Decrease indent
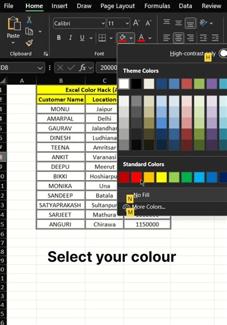 pos(203,38)
